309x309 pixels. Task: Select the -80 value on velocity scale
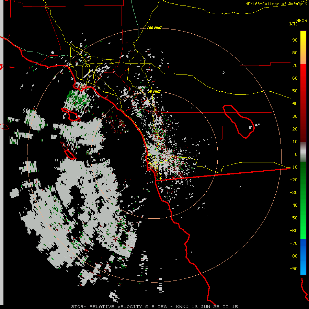click(294, 256)
